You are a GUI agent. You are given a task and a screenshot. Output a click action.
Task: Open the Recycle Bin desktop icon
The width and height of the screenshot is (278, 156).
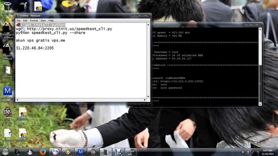(7, 7)
